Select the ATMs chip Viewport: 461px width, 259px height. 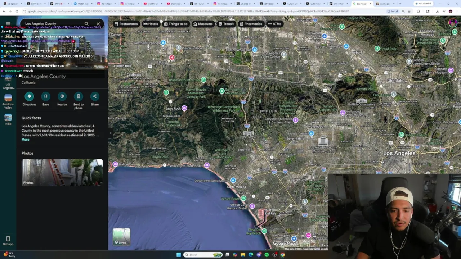274,24
